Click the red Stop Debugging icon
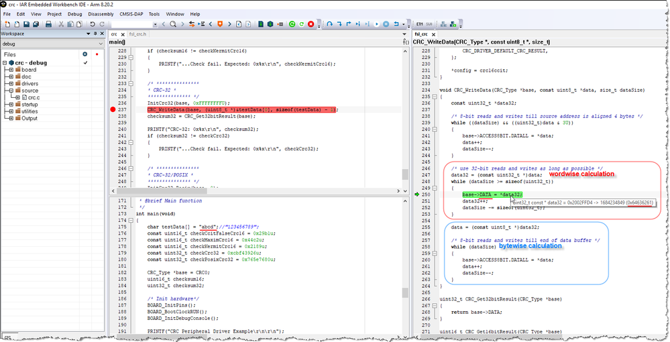Screen dimensions: 670x342 pyautogui.click(x=311, y=24)
